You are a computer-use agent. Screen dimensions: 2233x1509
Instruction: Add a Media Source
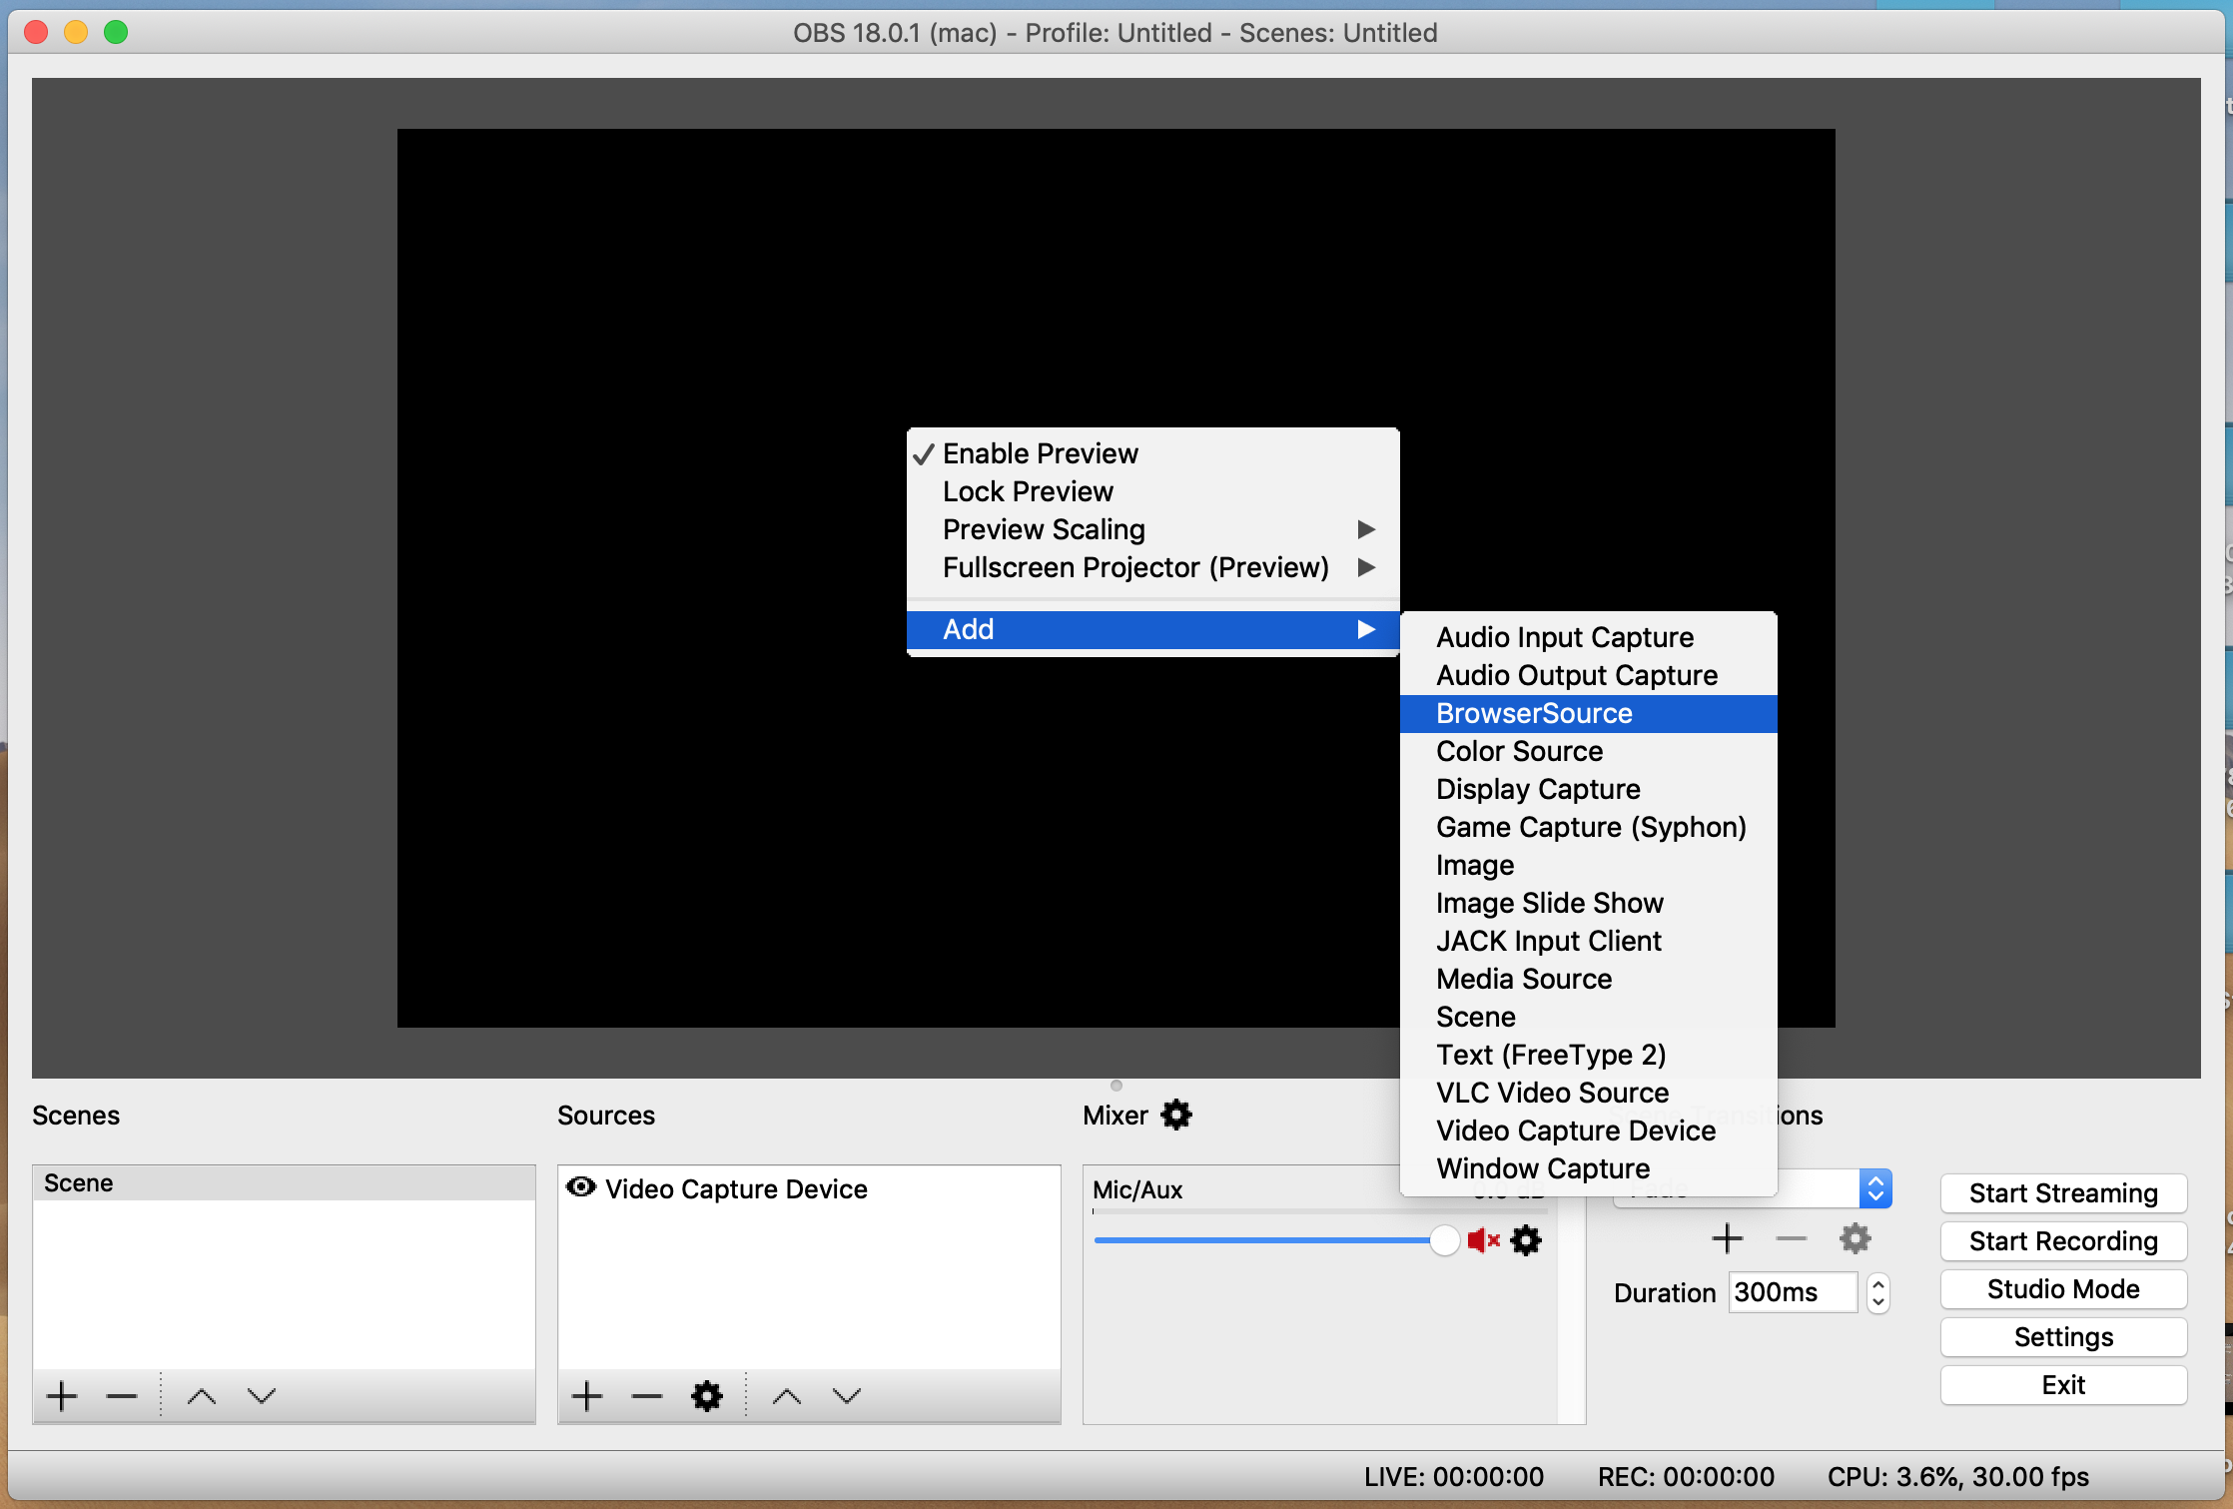pyautogui.click(x=1588, y=979)
